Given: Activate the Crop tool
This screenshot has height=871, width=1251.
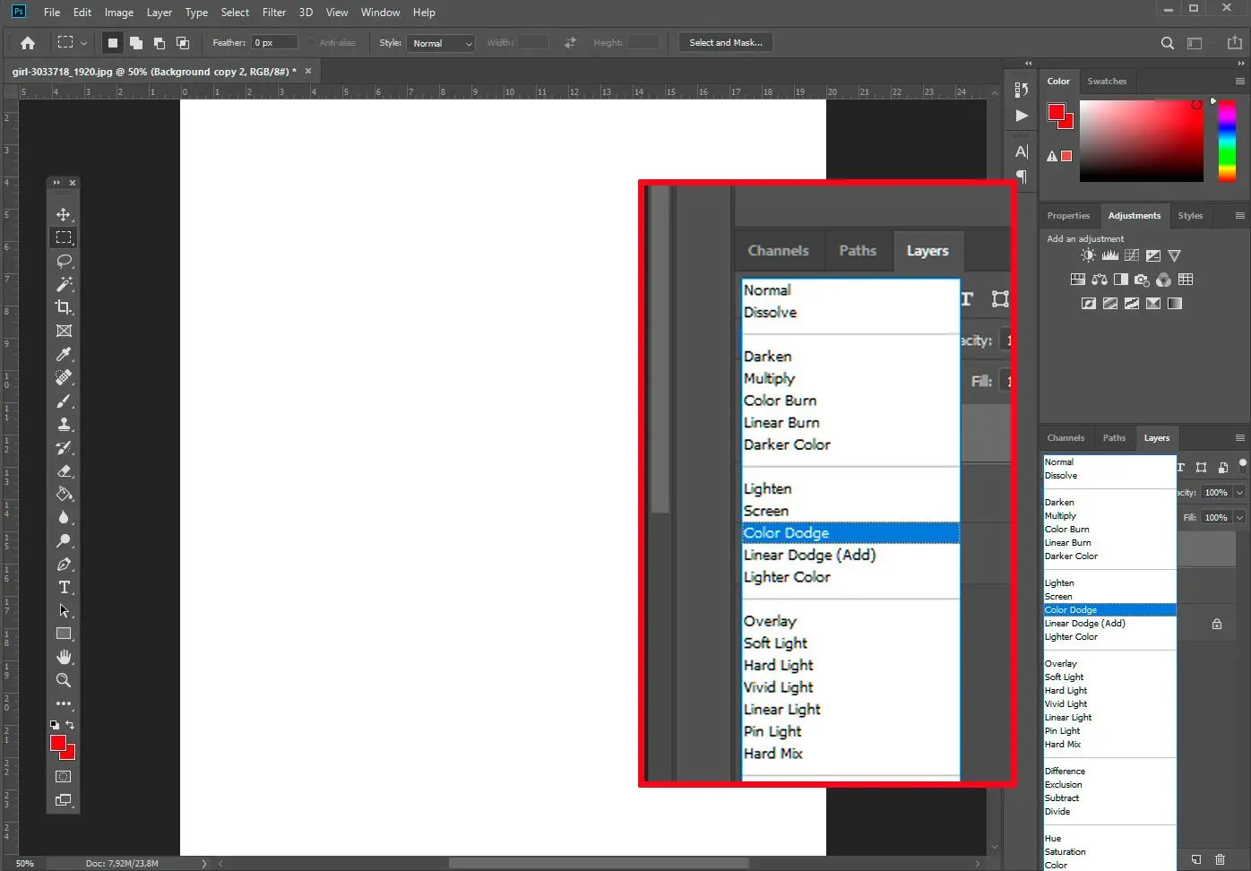Looking at the screenshot, I should [64, 307].
